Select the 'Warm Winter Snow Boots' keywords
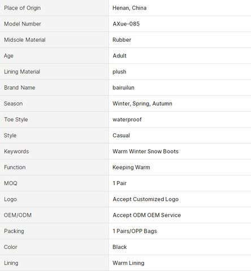The image size is (251, 271). [x=145, y=151]
